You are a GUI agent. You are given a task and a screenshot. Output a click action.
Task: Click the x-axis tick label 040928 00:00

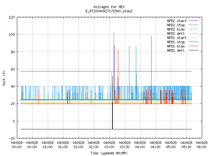(17, 145)
